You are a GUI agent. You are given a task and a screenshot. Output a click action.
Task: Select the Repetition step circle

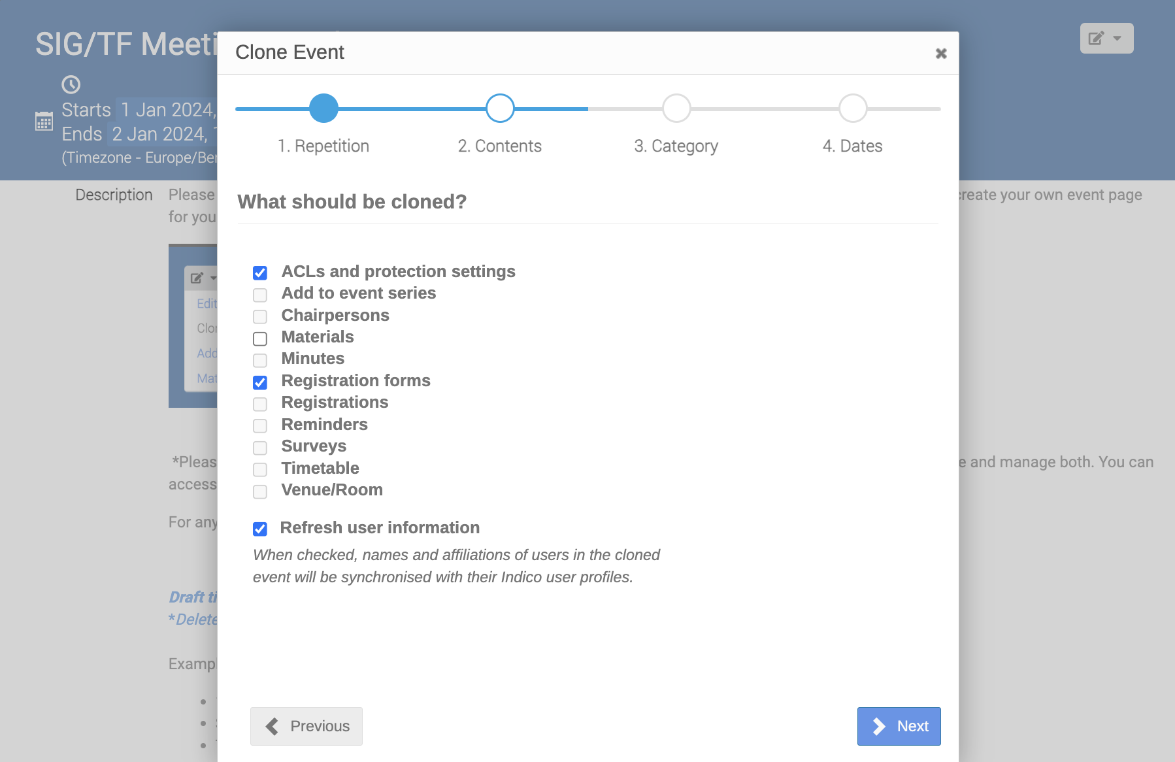pyautogui.click(x=323, y=108)
